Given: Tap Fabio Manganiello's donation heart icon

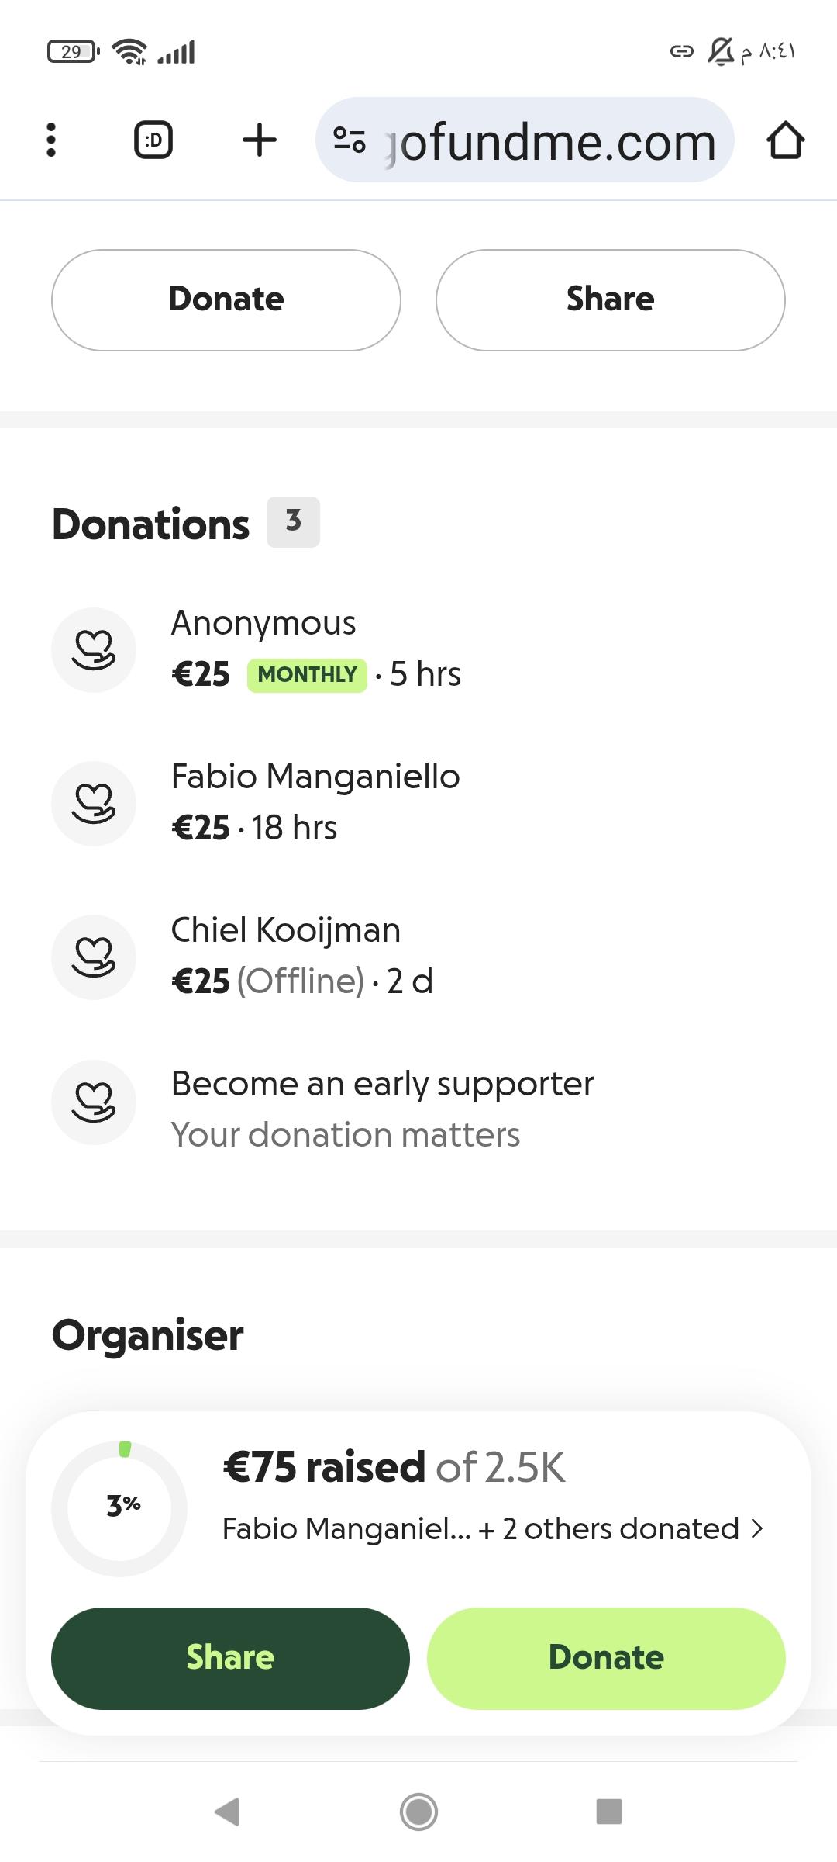Looking at the screenshot, I should 94,803.
